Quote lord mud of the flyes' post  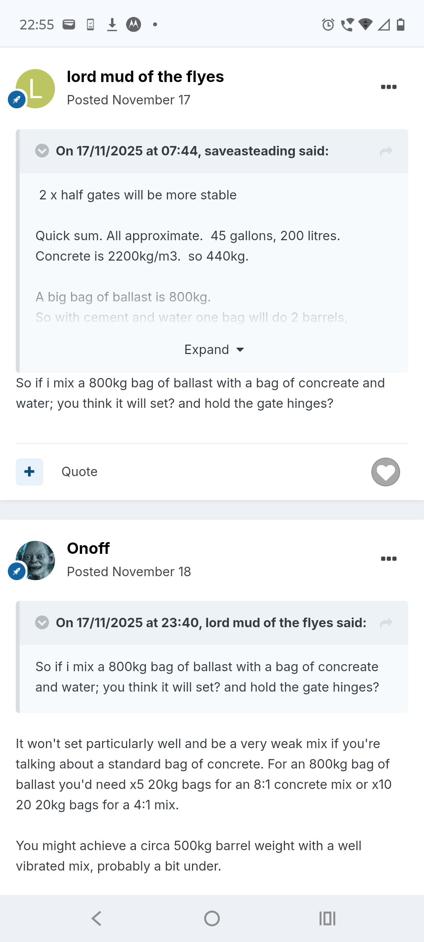click(x=79, y=472)
